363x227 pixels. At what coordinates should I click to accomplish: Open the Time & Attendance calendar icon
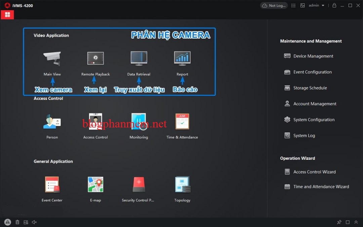[182, 121]
